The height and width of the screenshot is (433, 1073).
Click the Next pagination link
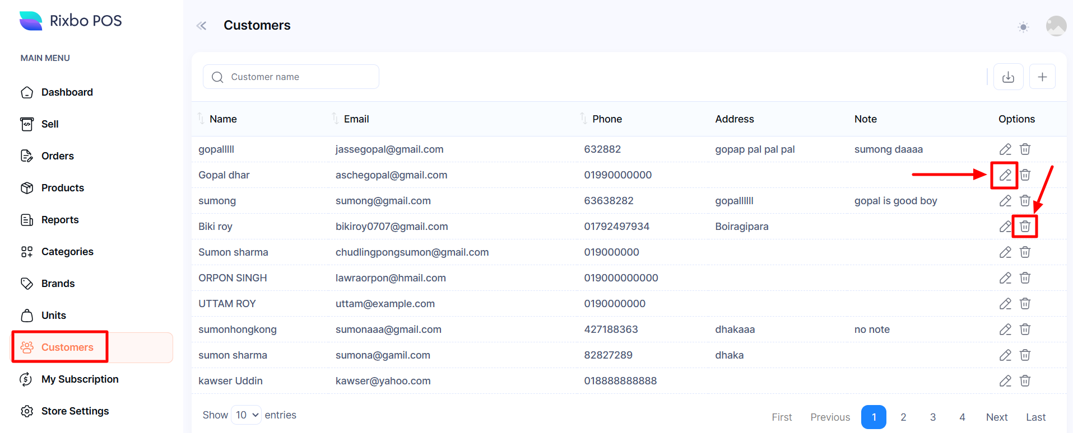click(x=997, y=417)
